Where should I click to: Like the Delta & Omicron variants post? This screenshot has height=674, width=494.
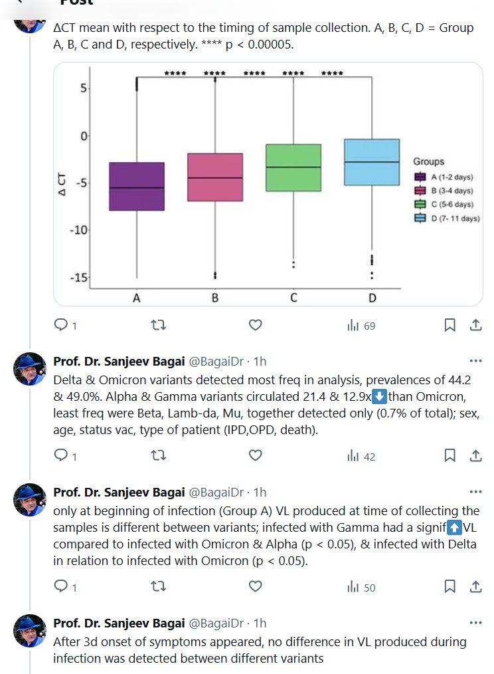pos(255,456)
